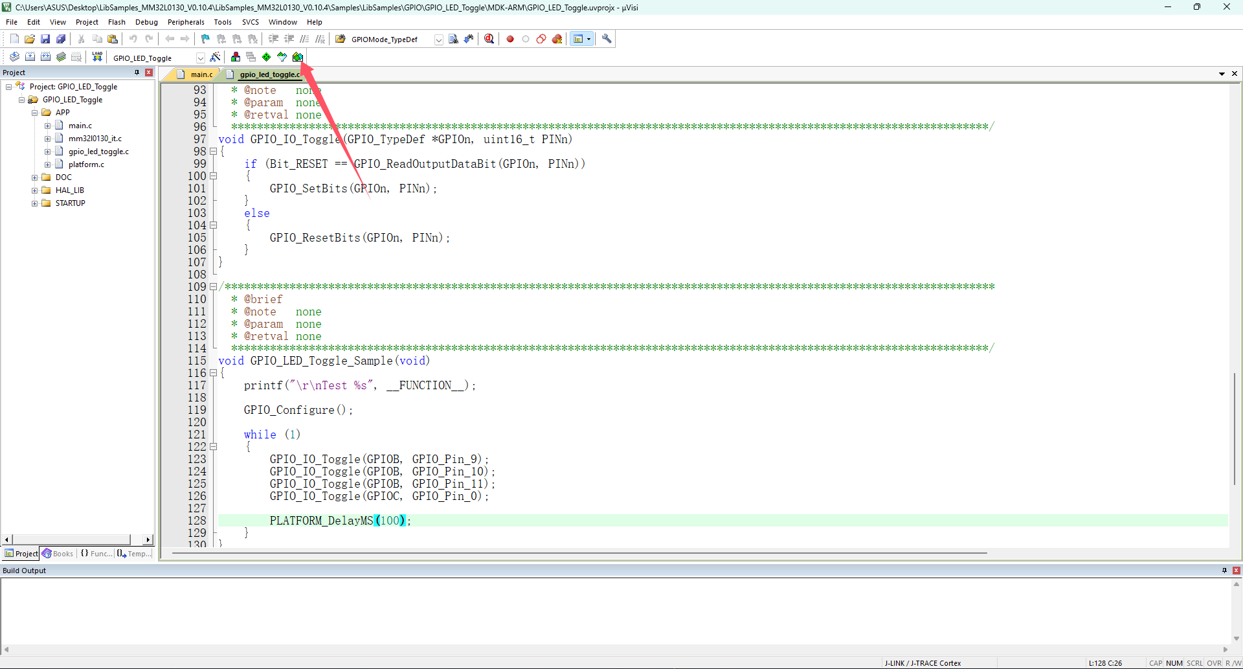This screenshot has width=1243, height=669.
Task: Open Options for Target wand icon
Action: (x=216, y=57)
